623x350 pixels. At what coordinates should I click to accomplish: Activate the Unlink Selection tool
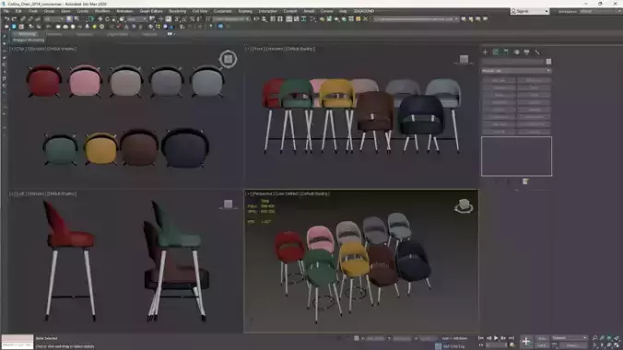coord(30,18)
